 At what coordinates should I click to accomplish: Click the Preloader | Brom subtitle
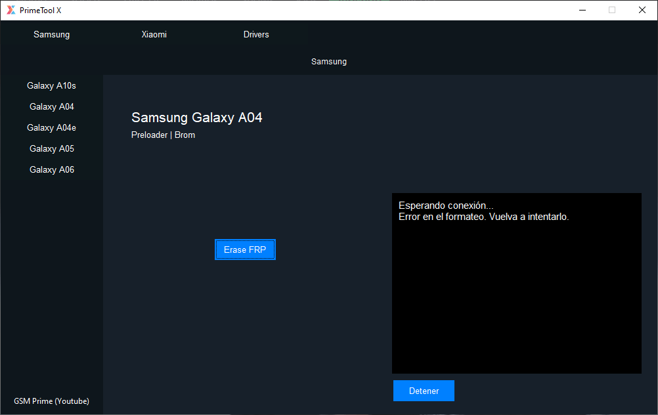[163, 135]
